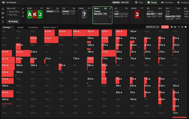Click pencil edit icon beside BB vs CO
189x119 pixels.
point(23,9)
